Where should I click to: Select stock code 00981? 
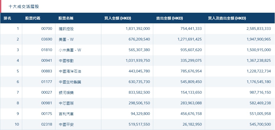tap(47, 103)
